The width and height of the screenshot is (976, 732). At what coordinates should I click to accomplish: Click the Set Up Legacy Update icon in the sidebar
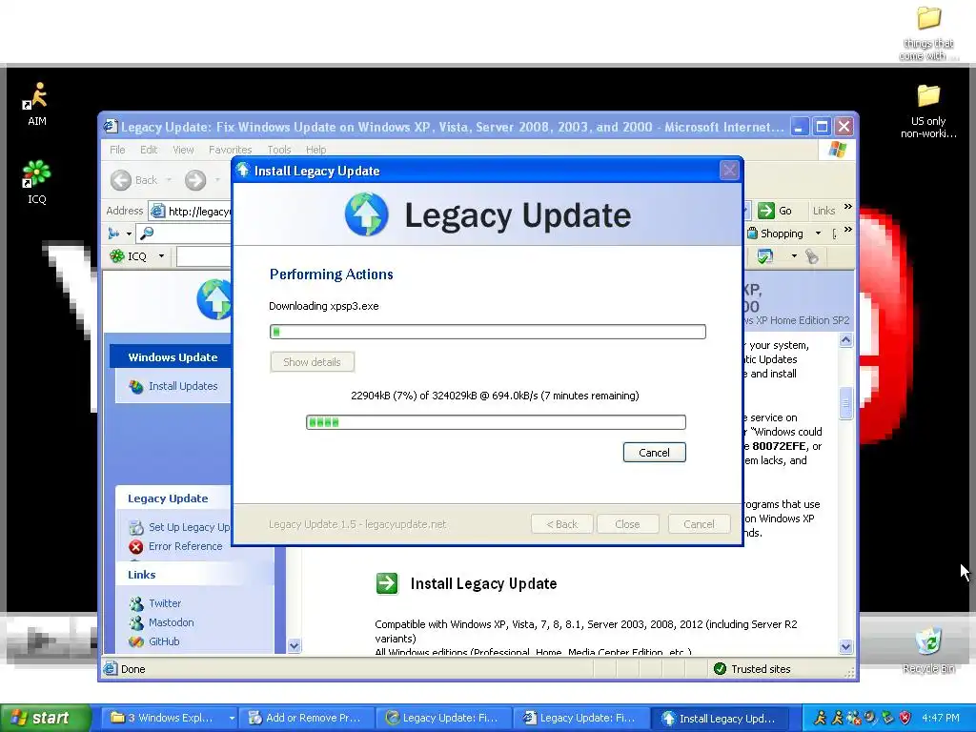pyautogui.click(x=136, y=527)
